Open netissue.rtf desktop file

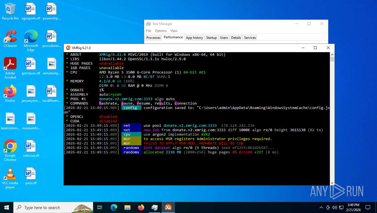pos(31,149)
